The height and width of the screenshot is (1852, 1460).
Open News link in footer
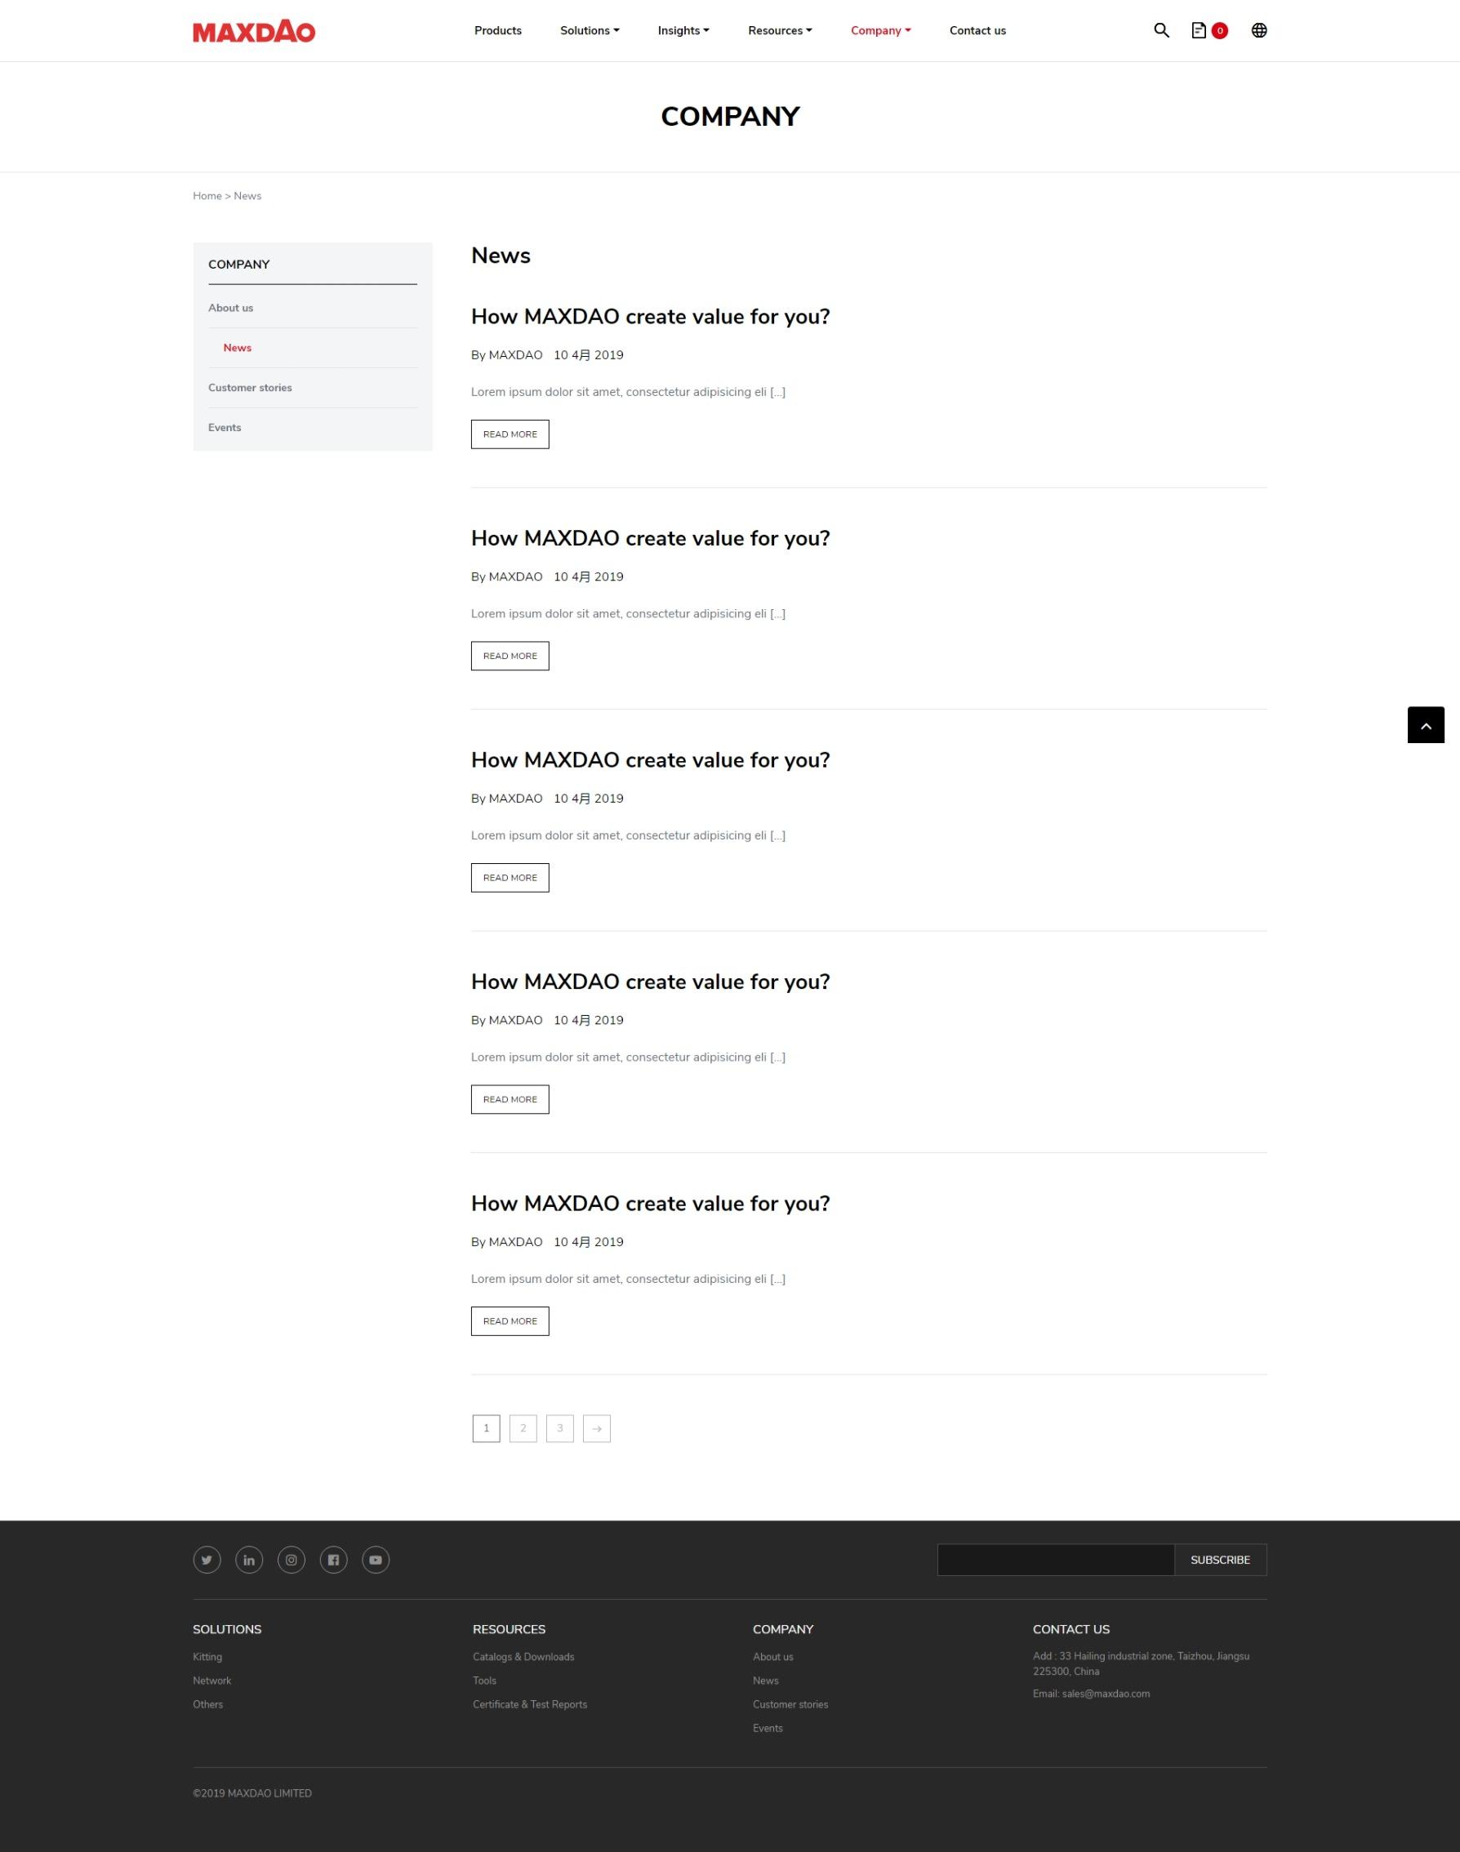[766, 1681]
